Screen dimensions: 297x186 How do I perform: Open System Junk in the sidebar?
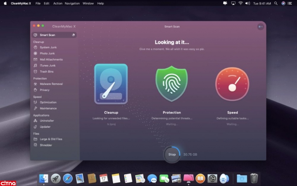click(48, 48)
